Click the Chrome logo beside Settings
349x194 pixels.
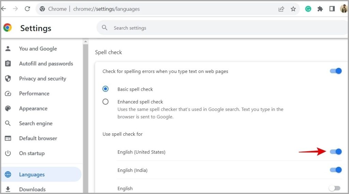[7, 28]
